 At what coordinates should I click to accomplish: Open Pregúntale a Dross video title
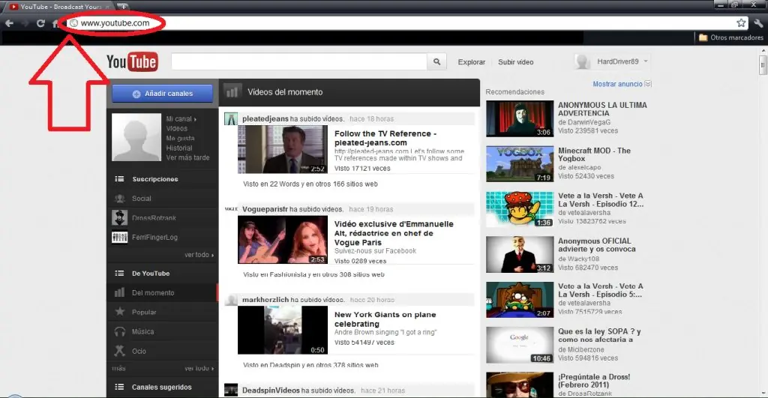pos(594,381)
